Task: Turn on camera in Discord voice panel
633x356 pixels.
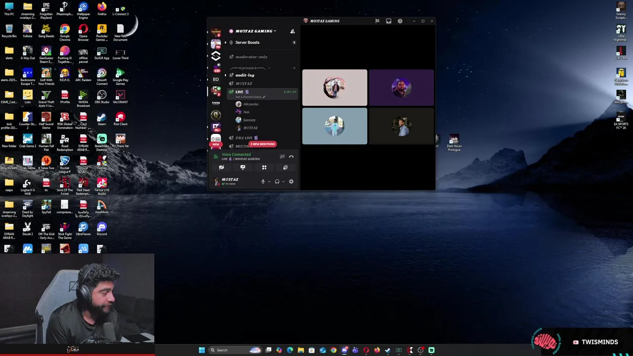Action: [x=222, y=167]
